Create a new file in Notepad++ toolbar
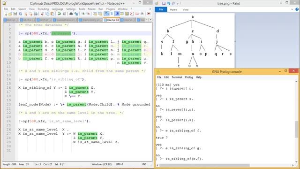 tap(6, 14)
